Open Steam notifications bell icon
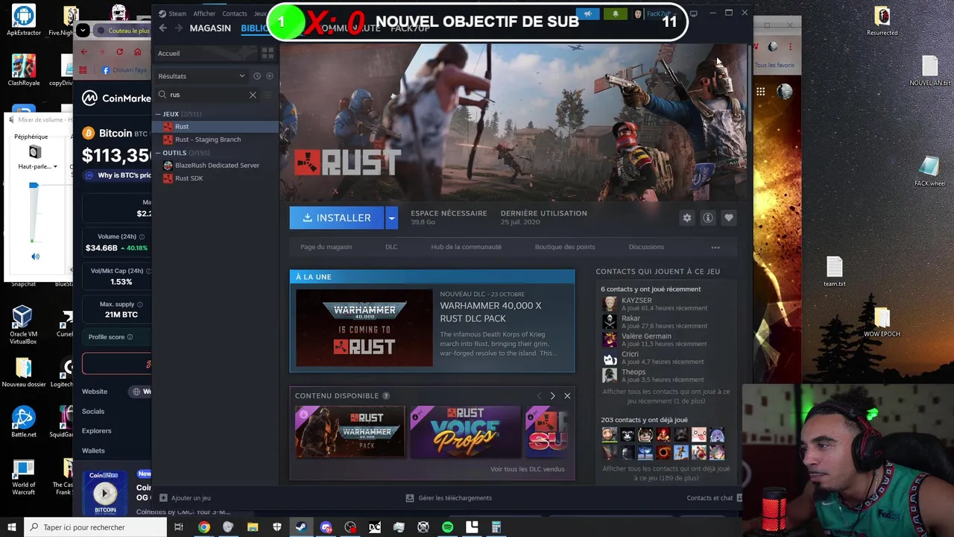 point(615,13)
